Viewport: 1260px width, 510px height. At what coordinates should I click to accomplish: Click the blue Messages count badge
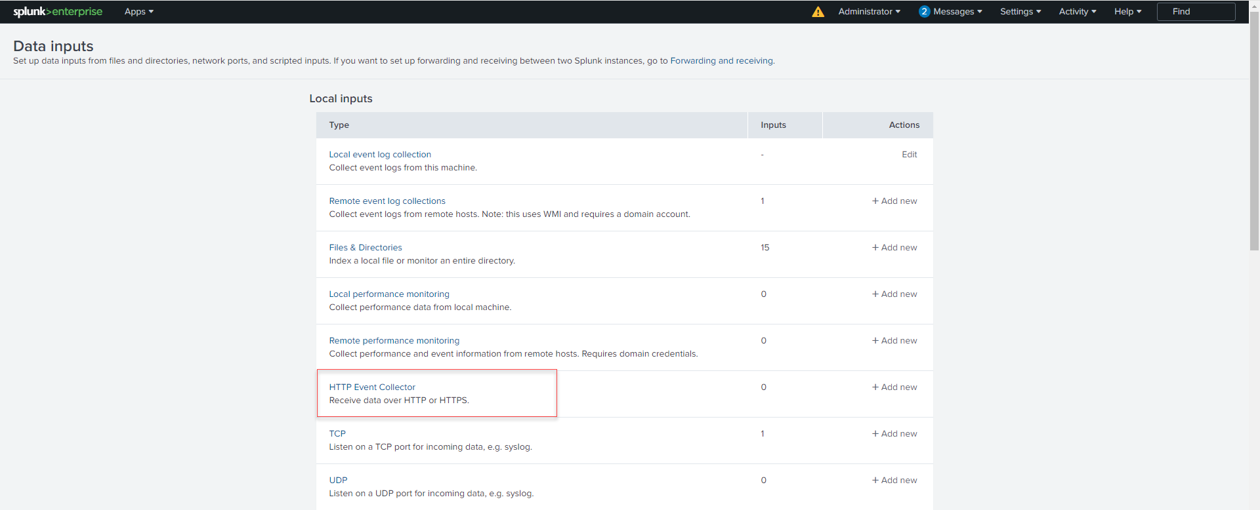[x=924, y=12]
